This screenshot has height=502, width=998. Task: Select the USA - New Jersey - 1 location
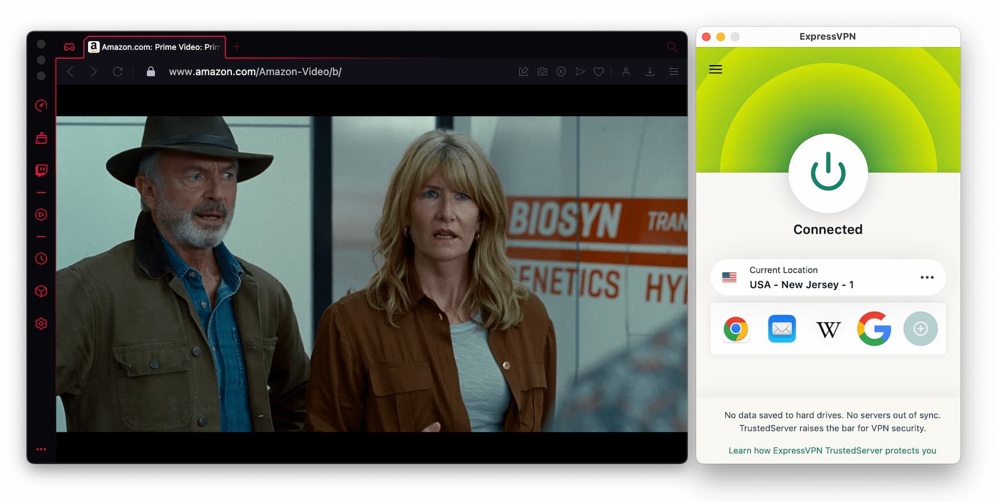pos(801,285)
